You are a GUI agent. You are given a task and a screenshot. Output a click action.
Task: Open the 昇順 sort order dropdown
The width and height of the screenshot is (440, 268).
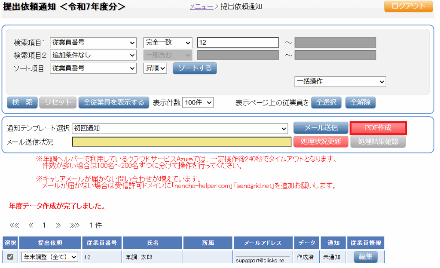coord(155,68)
